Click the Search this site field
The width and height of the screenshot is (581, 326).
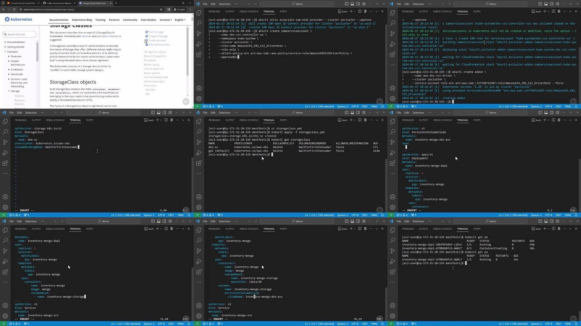point(20,34)
